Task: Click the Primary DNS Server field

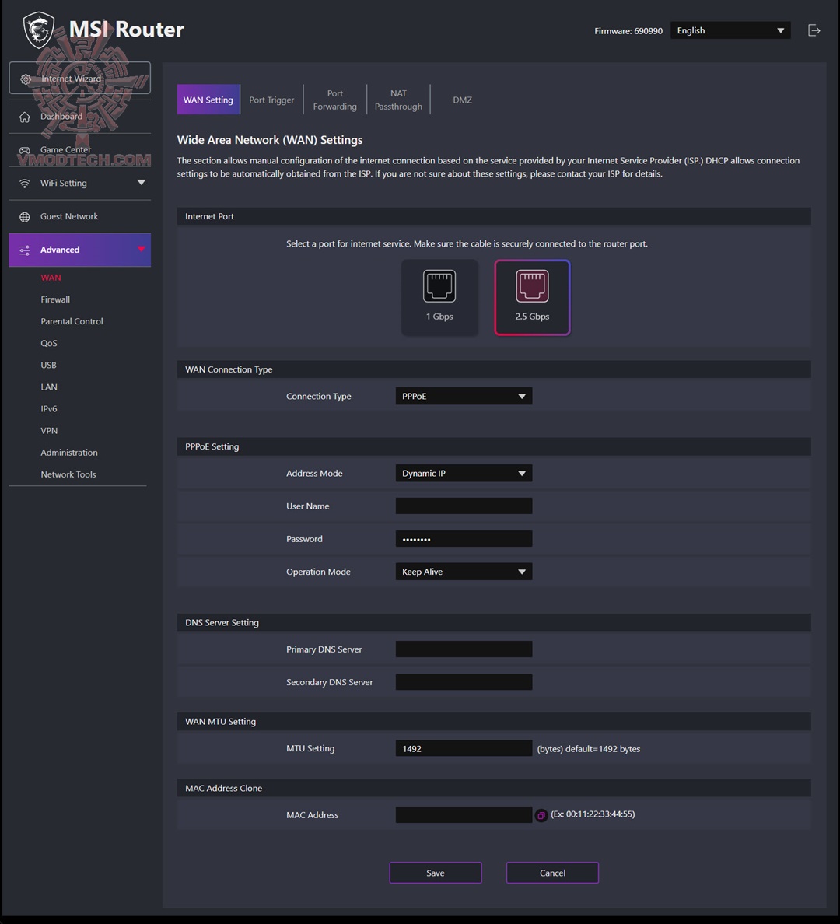Action: (x=464, y=649)
